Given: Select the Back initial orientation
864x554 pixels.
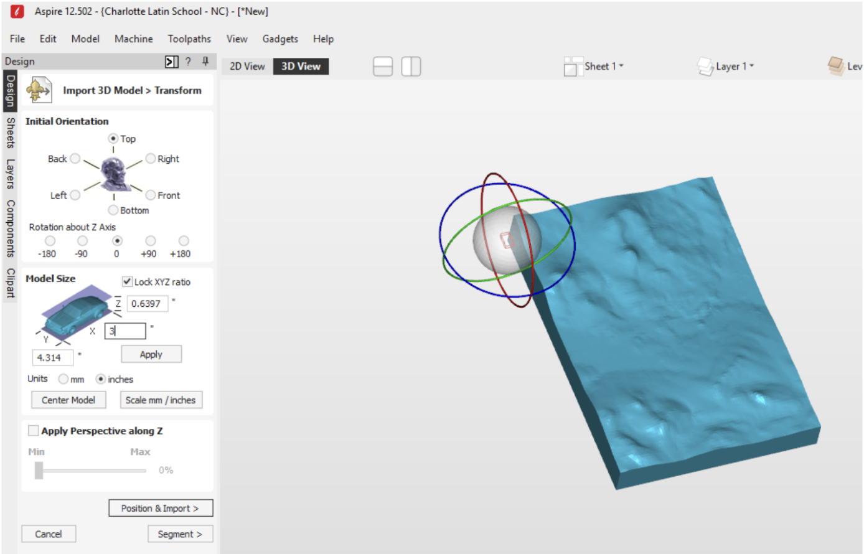Looking at the screenshot, I should click(75, 159).
